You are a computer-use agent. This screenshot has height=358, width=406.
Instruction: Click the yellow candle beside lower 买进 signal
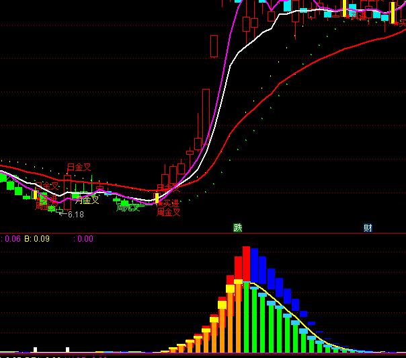pyautogui.click(x=157, y=198)
